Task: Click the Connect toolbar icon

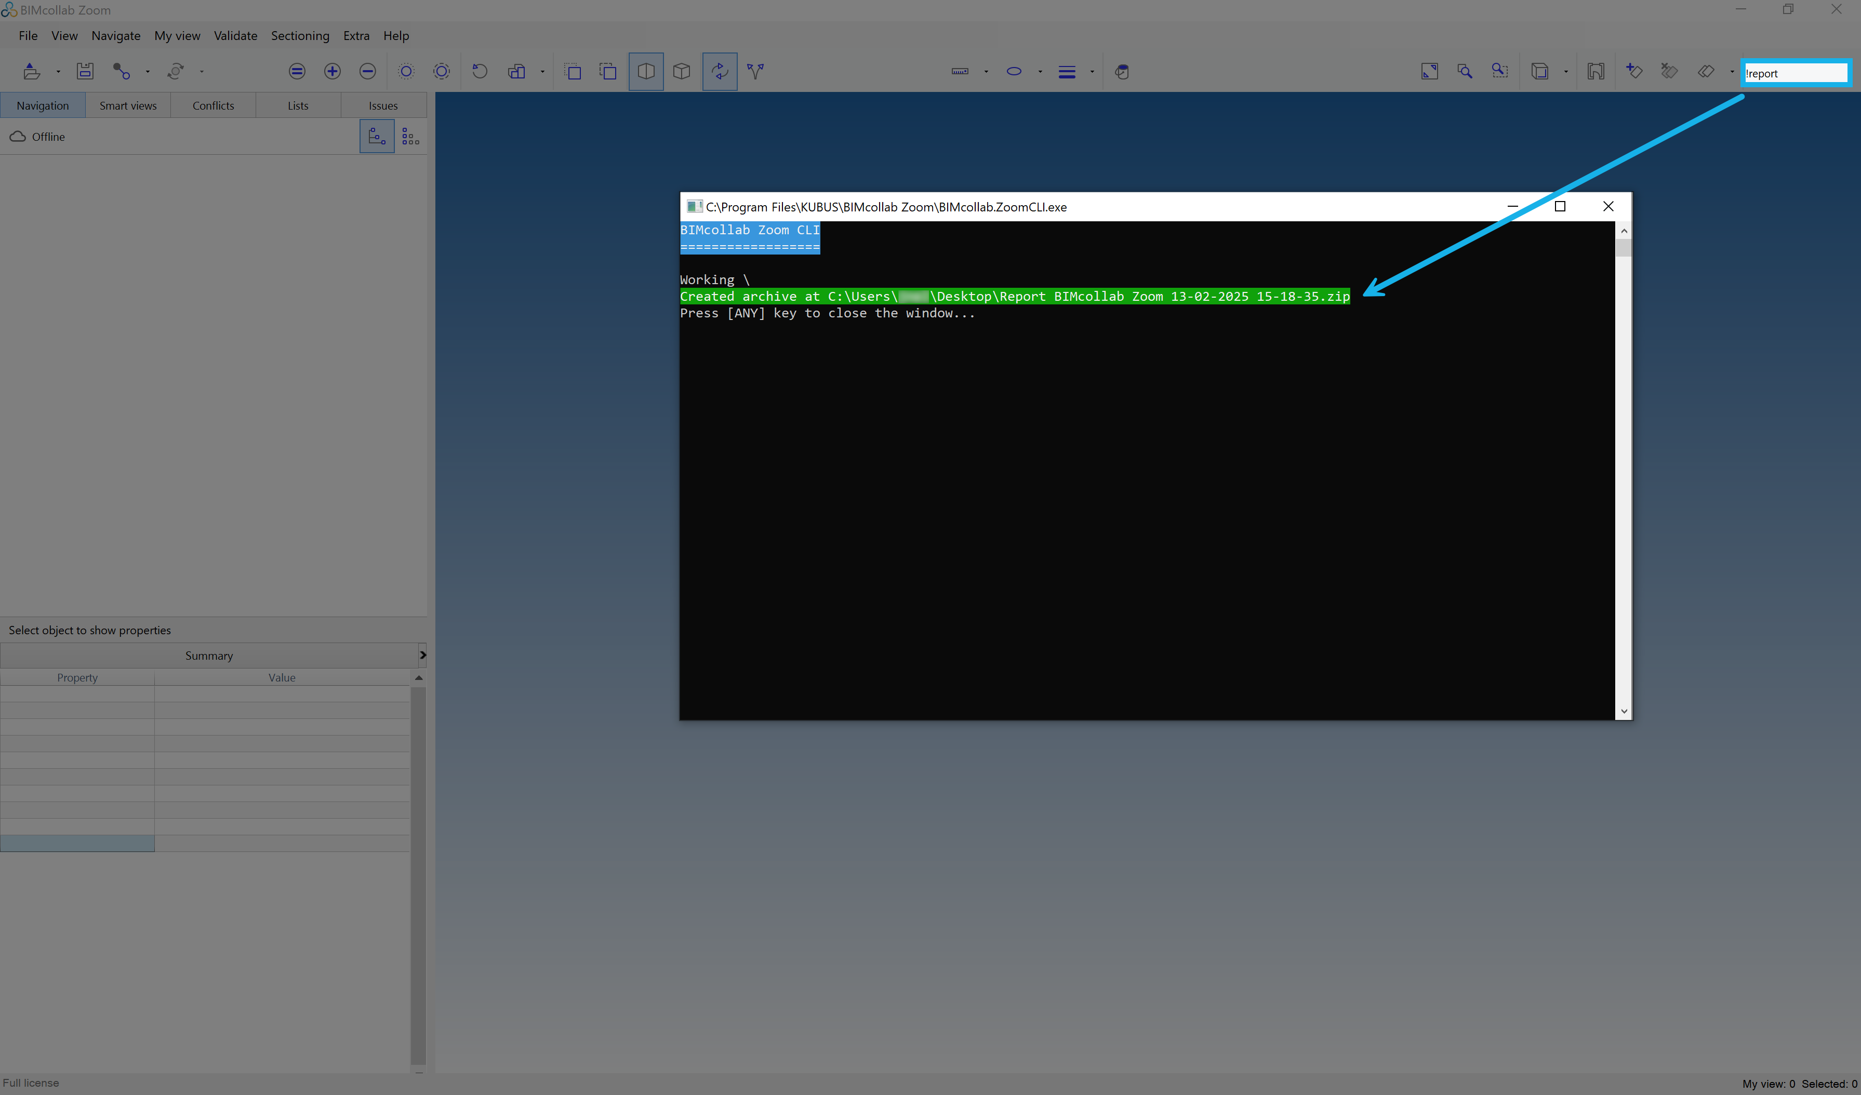Action: coord(121,72)
